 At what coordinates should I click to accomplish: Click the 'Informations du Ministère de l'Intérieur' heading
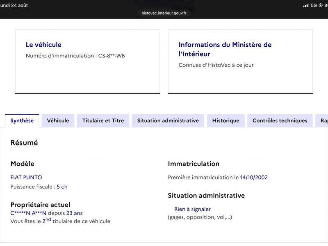pos(225,49)
